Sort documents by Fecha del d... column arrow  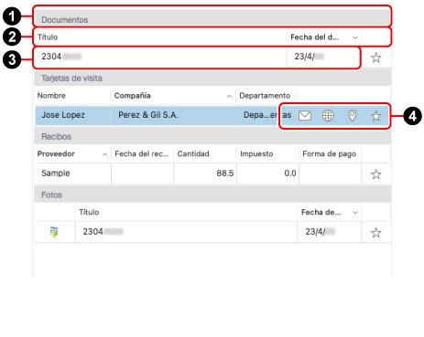(355, 37)
